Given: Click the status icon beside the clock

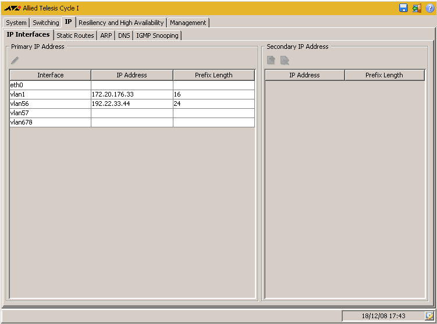Looking at the screenshot, I should 429,316.
